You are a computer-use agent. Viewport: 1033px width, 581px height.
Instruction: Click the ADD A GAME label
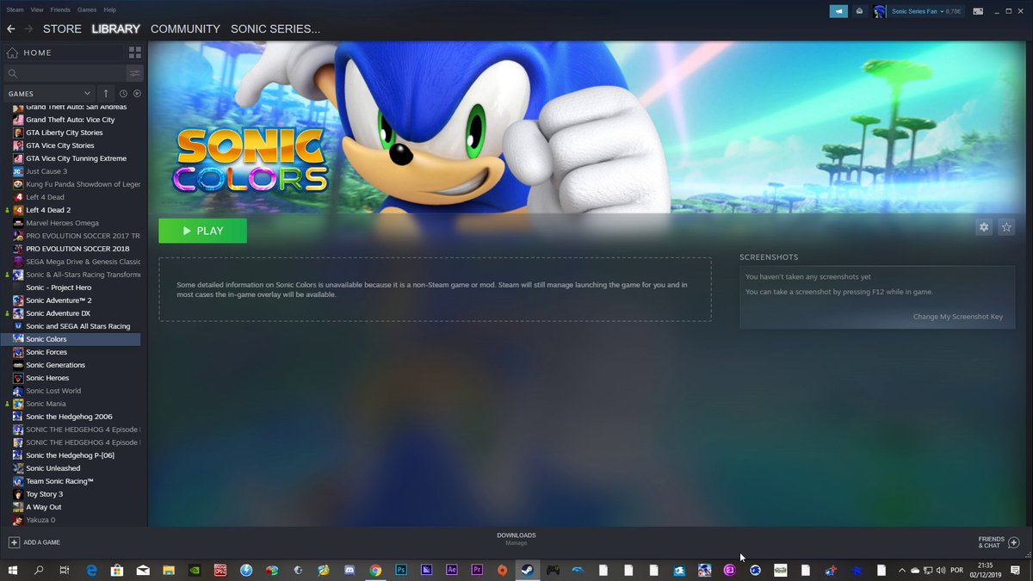(42, 542)
